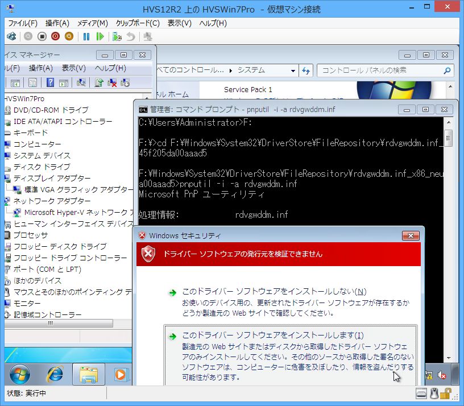Open the Control Panel address bar dropdown

293,71
